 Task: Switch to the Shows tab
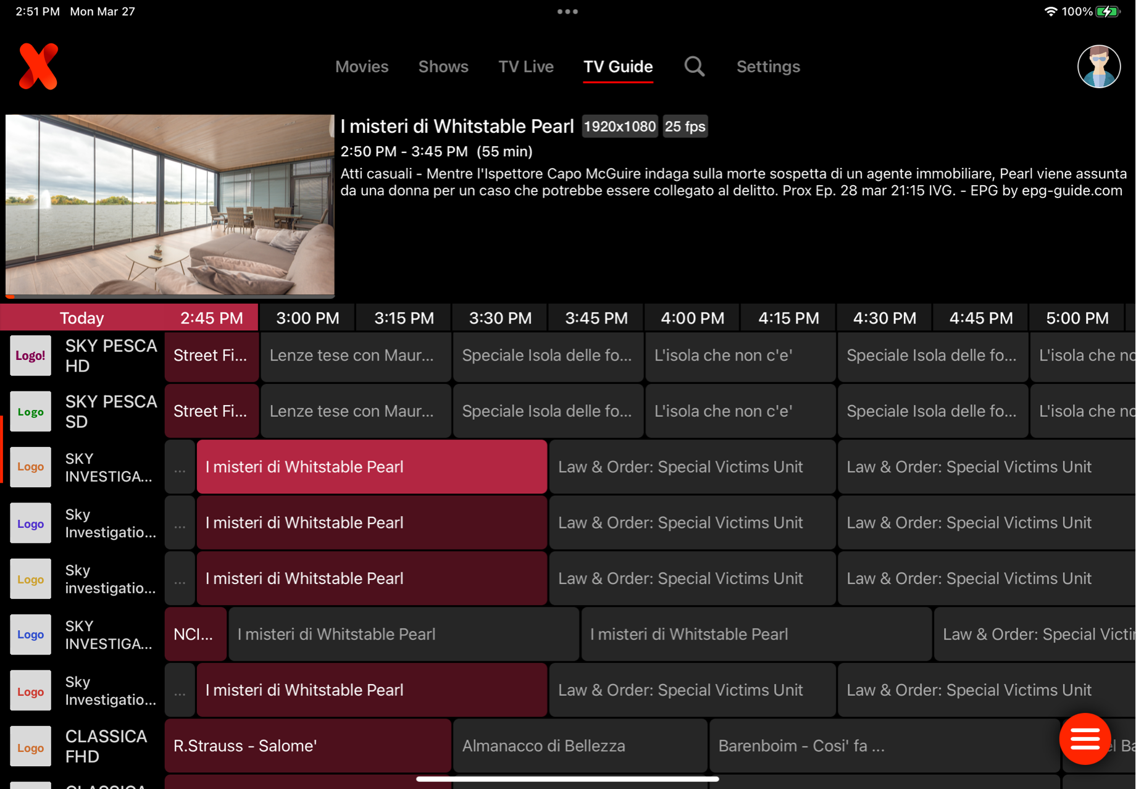[443, 66]
